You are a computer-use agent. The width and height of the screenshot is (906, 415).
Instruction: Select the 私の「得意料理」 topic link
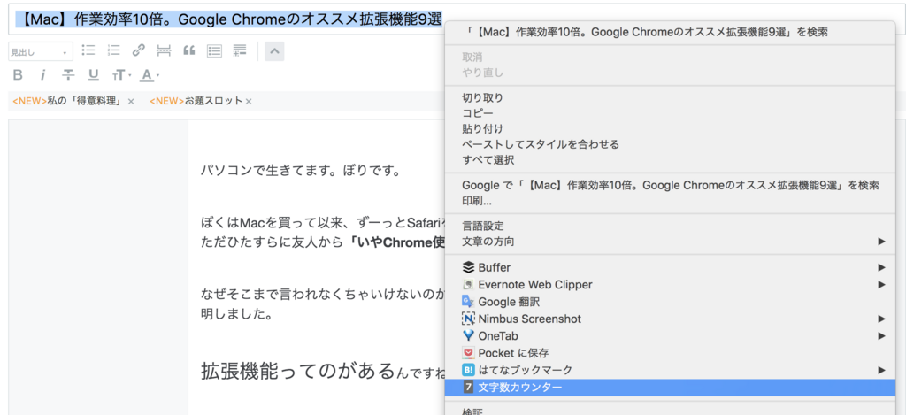click(69, 101)
